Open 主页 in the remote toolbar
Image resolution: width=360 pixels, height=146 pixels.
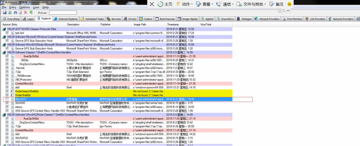pos(165,4)
